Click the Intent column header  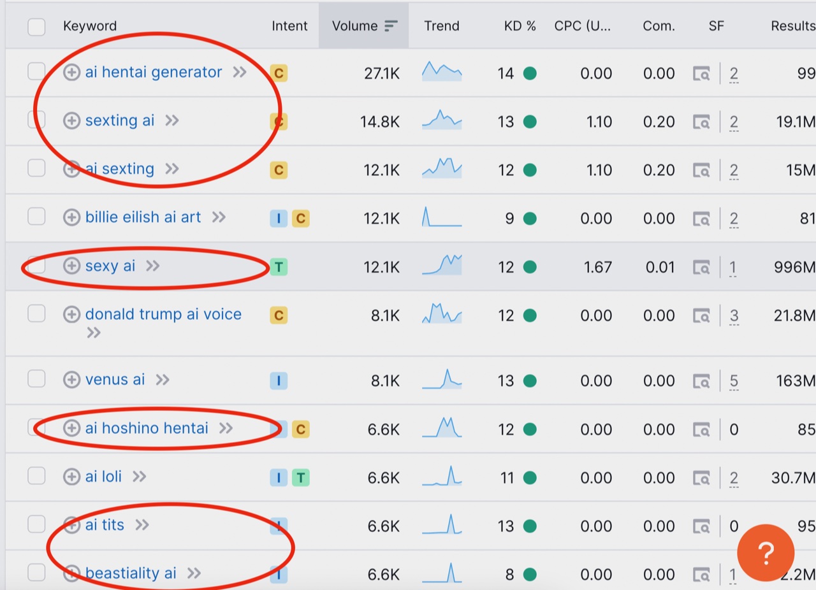[x=289, y=26]
